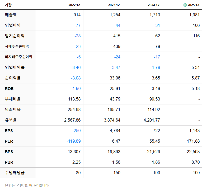
Task: Click the 매출액 value 1,254
Action: point(115,15)
